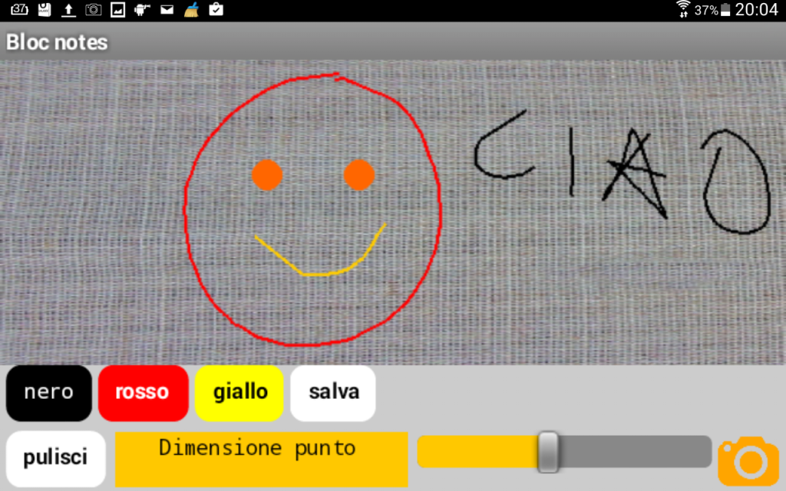Tap the upload arrow status icon
Image resolution: width=786 pixels, height=491 pixels.
click(68, 10)
